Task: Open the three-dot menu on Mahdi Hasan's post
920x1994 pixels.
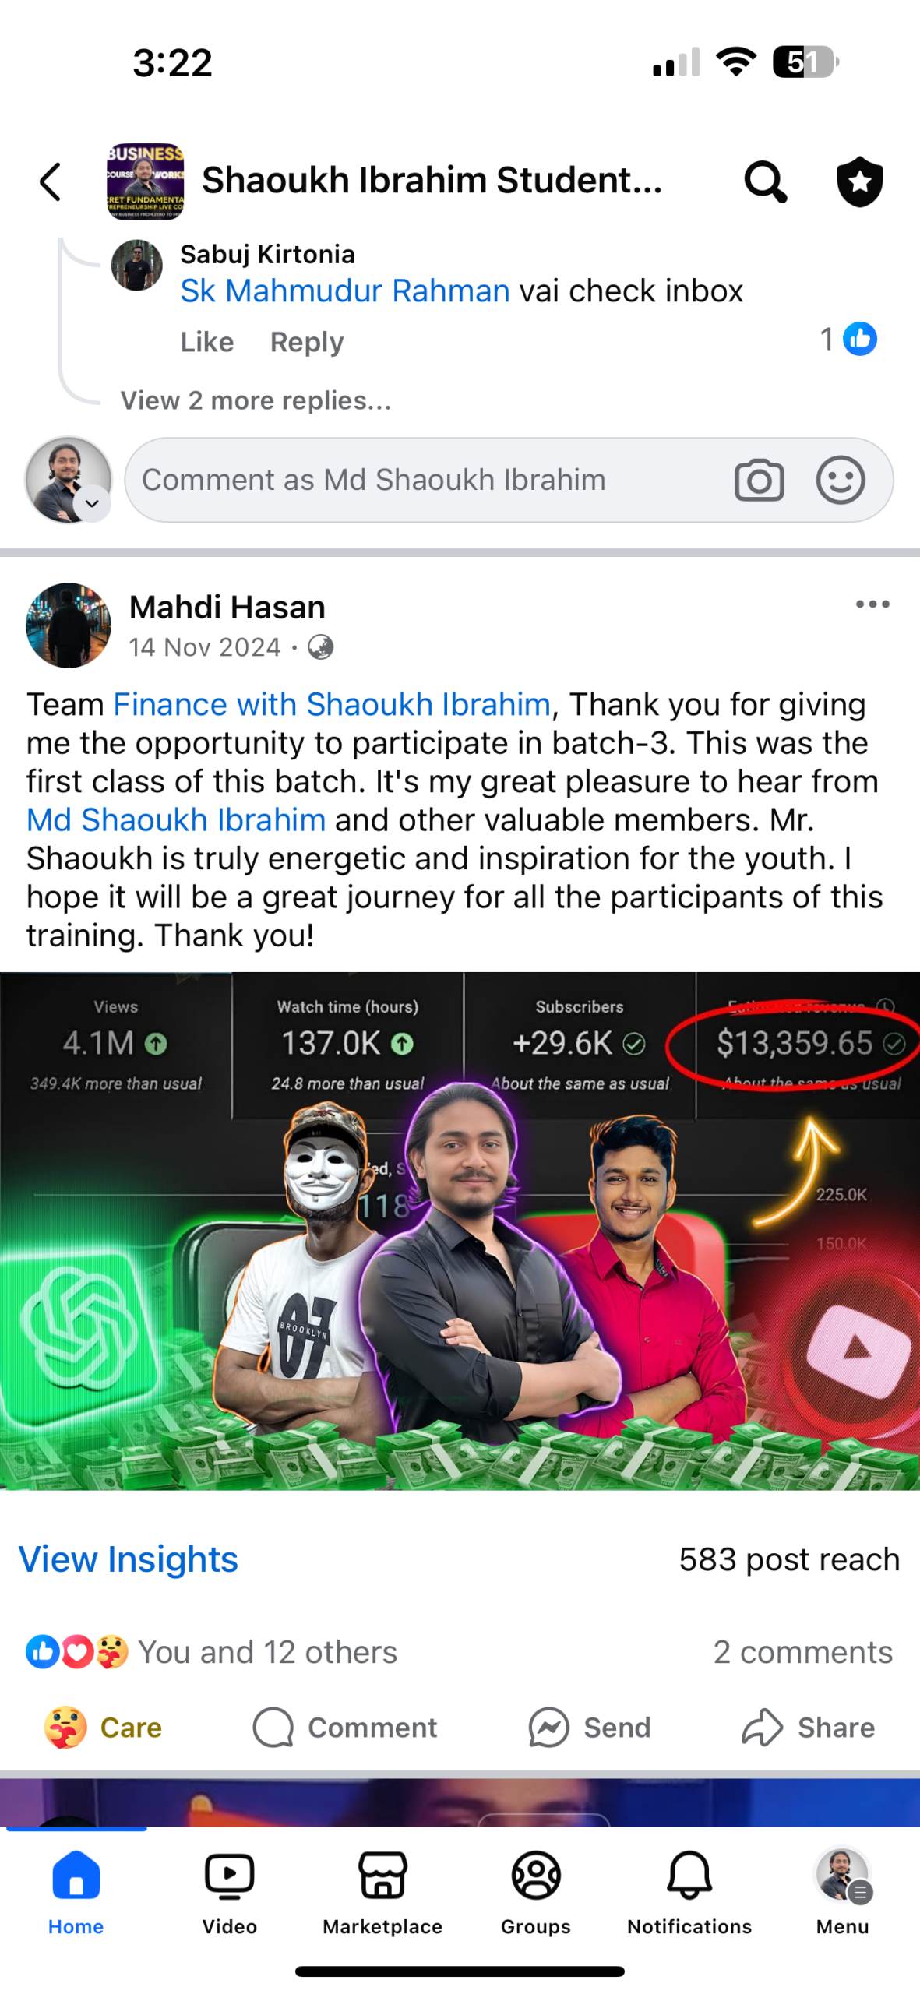Action: click(872, 604)
